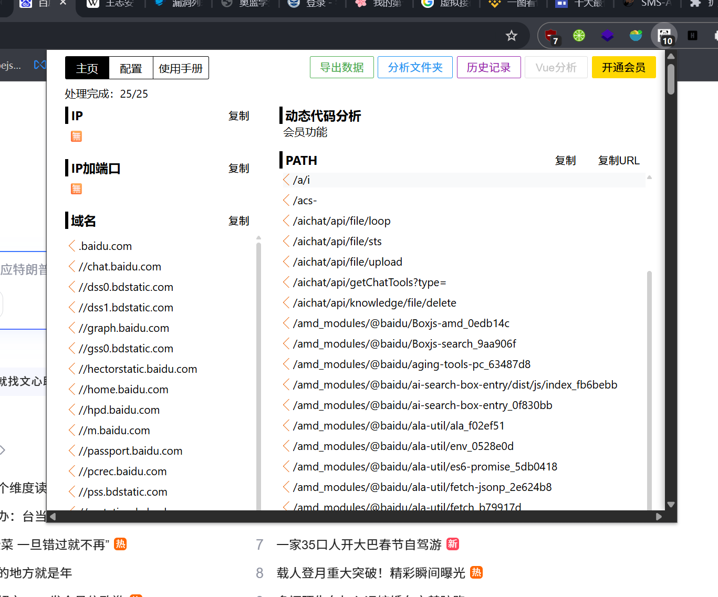Select the //m.baidu.com domain entry

pos(115,431)
